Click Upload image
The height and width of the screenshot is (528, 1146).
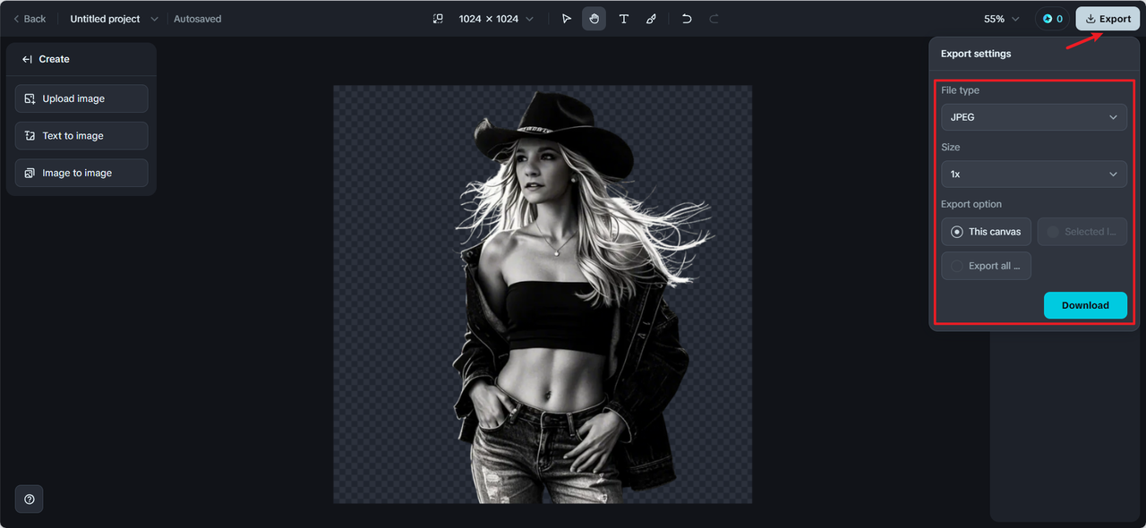coord(81,98)
